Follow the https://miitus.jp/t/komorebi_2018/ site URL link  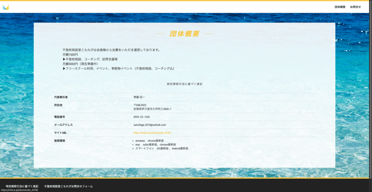152,133
